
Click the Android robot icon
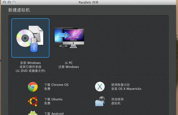(33, 113)
